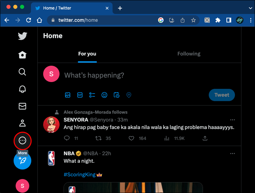This screenshot has height=193, width=255.
Task: Open the NBA profile logo
Action: coord(51,158)
